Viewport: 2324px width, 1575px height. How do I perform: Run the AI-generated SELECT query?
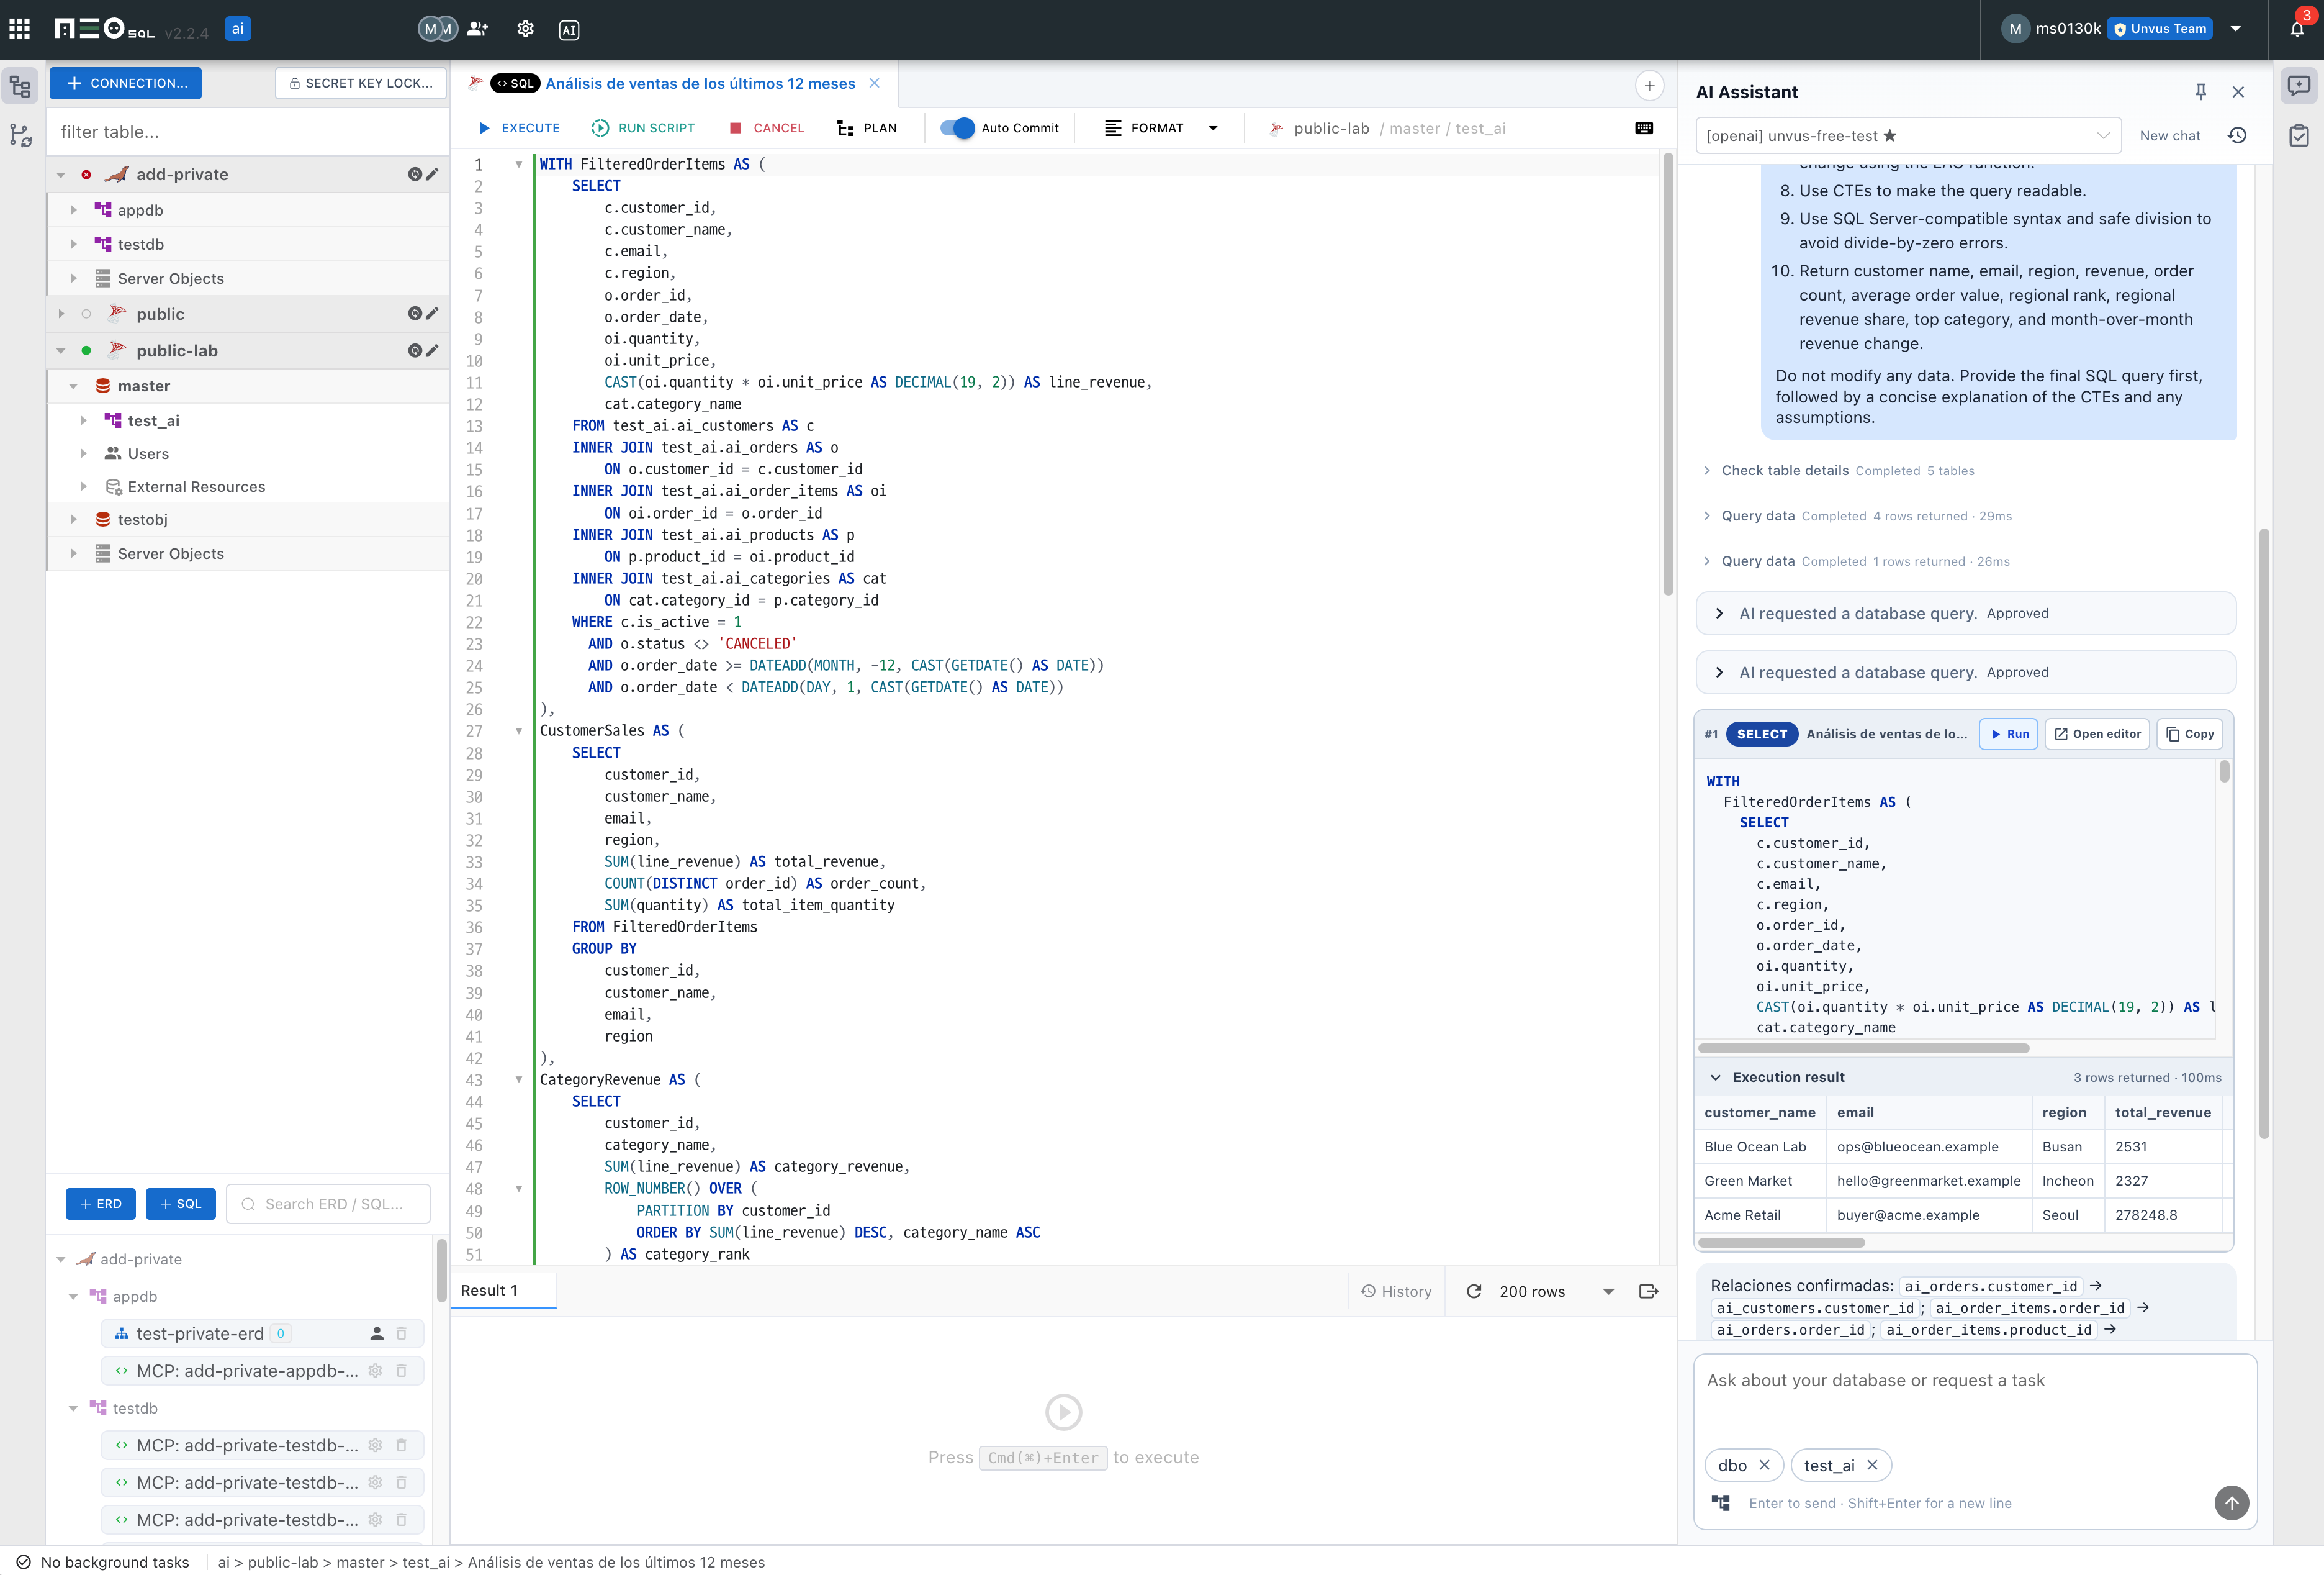2008,733
